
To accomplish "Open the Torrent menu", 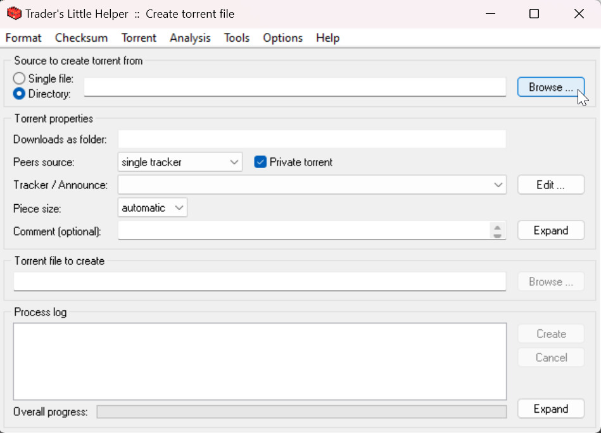I will click(139, 38).
